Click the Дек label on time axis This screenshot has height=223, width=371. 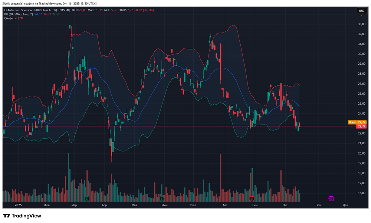(345, 205)
